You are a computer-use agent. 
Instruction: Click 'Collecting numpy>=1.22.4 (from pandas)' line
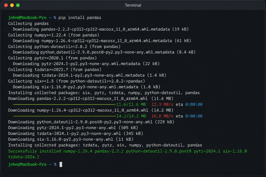pos(54,35)
